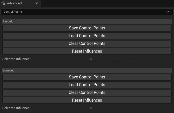The image size is (174, 113).
Task: Expand the chevron arrow on Control Points combo
Action: click(168, 12)
